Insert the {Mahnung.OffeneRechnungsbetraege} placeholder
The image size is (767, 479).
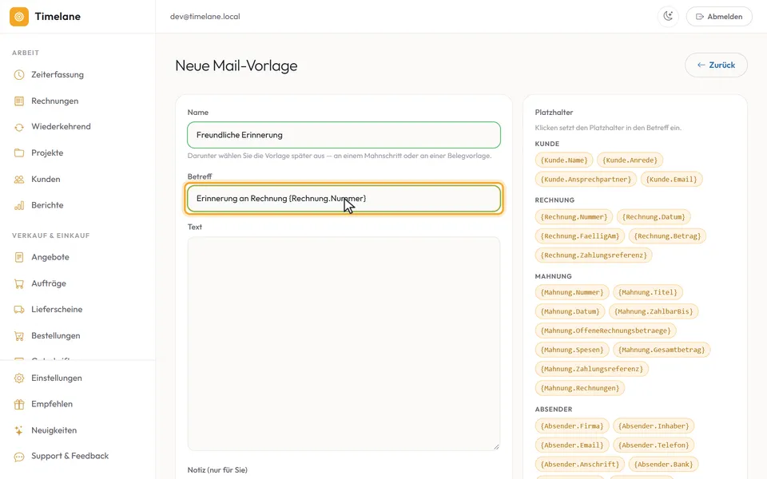tap(606, 331)
